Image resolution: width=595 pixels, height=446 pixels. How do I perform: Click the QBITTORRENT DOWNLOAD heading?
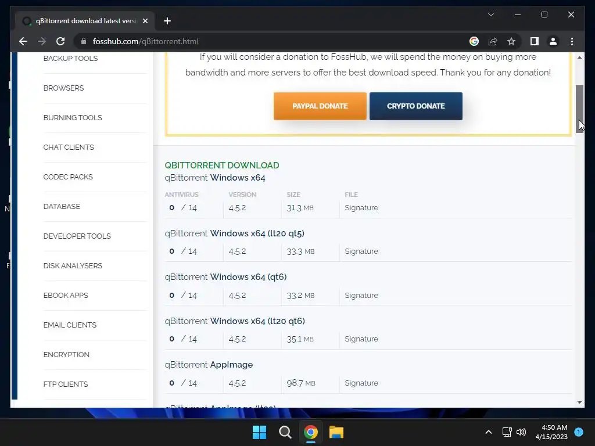coord(222,166)
